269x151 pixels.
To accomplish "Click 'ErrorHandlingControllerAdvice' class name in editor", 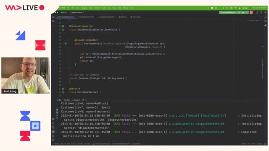I will pos(97,30).
